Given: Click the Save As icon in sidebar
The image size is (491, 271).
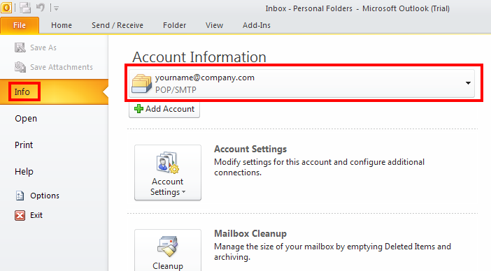Looking at the screenshot, I should point(20,47).
